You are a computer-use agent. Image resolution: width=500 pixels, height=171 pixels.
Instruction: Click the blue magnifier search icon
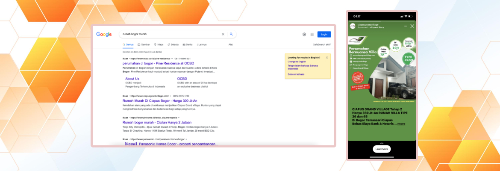[232, 34]
